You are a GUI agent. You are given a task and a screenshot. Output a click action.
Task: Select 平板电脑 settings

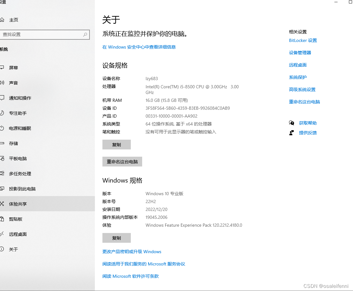pos(18,159)
